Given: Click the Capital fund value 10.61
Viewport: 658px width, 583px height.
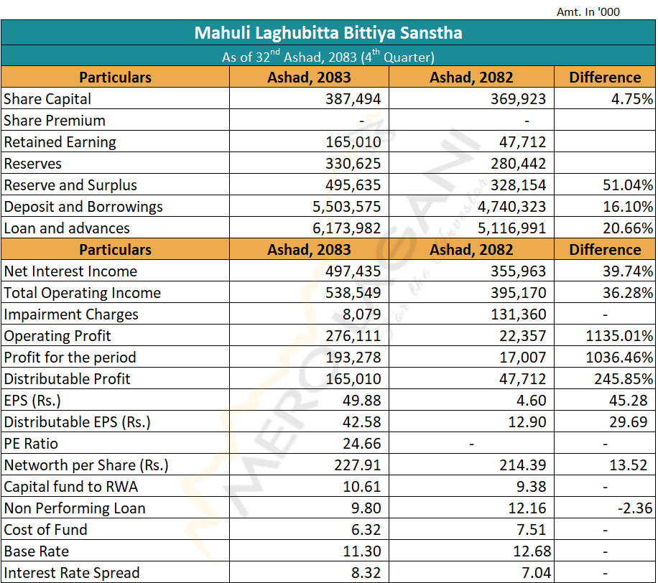Looking at the screenshot, I should coord(361,487).
